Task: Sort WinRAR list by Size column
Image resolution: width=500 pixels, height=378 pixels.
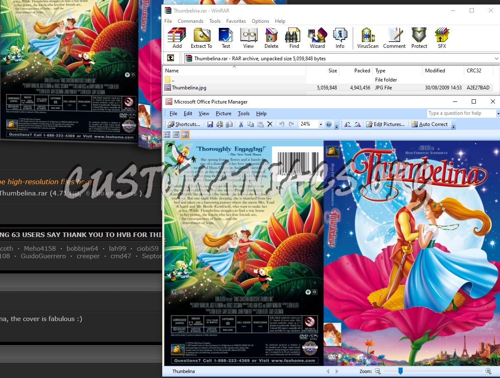Action: point(322,71)
